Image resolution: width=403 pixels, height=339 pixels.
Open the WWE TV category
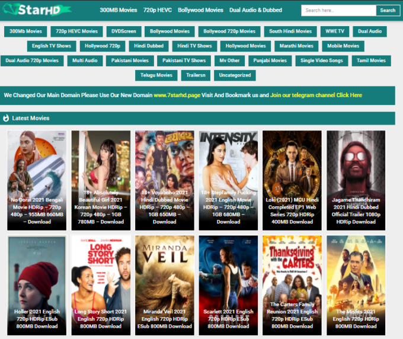tap(335, 31)
